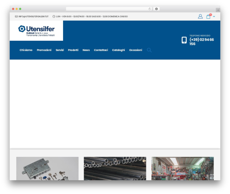
Task: Open the Occasioni menu item
Action: pyautogui.click(x=136, y=50)
